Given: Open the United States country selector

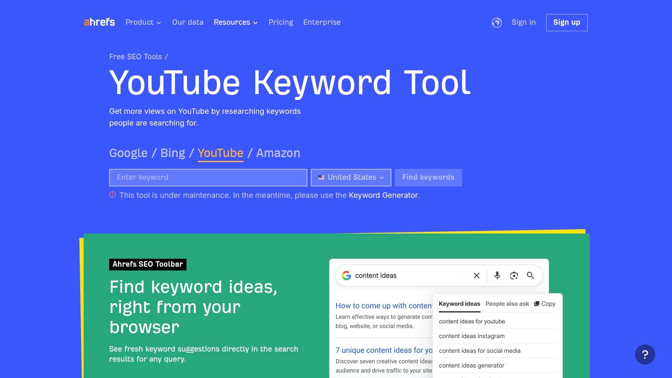Looking at the screenshot, I should tap(351, 177).
